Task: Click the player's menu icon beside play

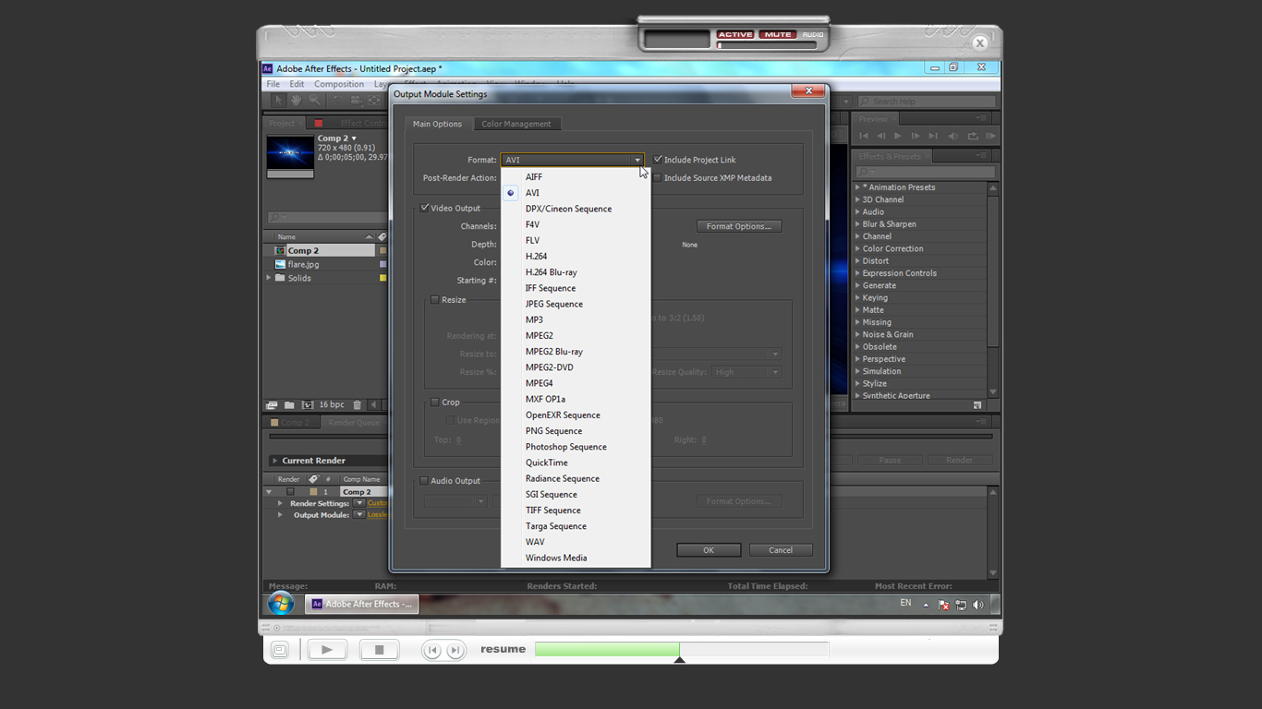Action: (280, 650)
